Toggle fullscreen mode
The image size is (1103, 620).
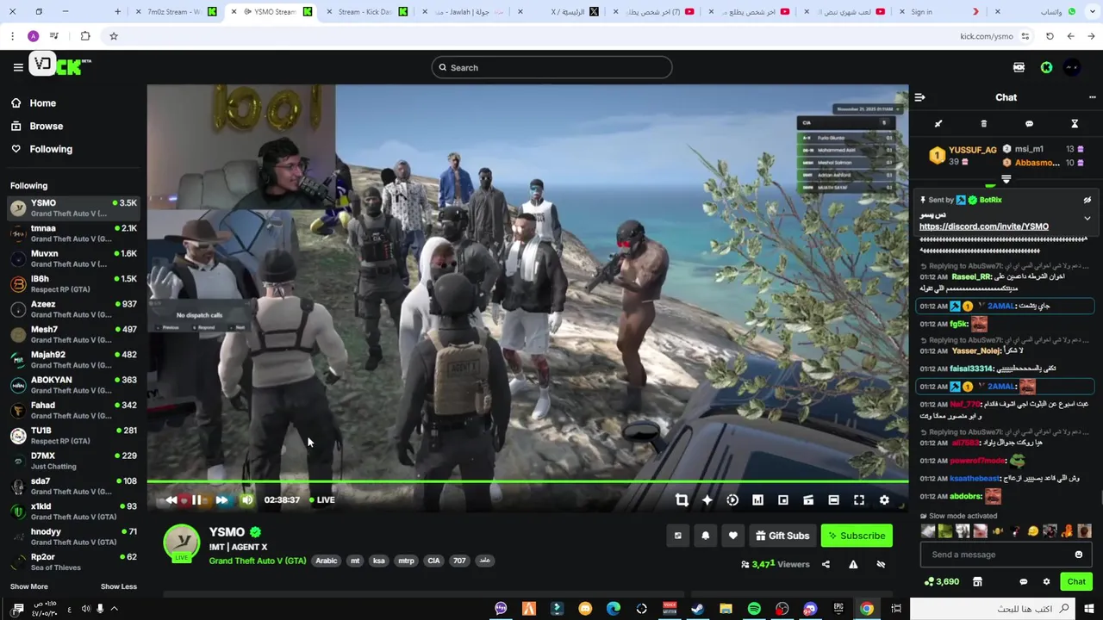point(859,499)
